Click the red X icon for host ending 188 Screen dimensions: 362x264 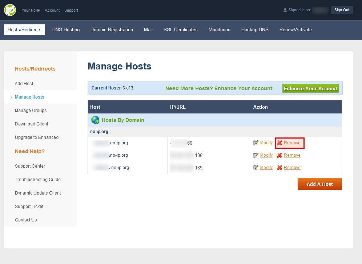pyautogui.click(x=279, y=155)
